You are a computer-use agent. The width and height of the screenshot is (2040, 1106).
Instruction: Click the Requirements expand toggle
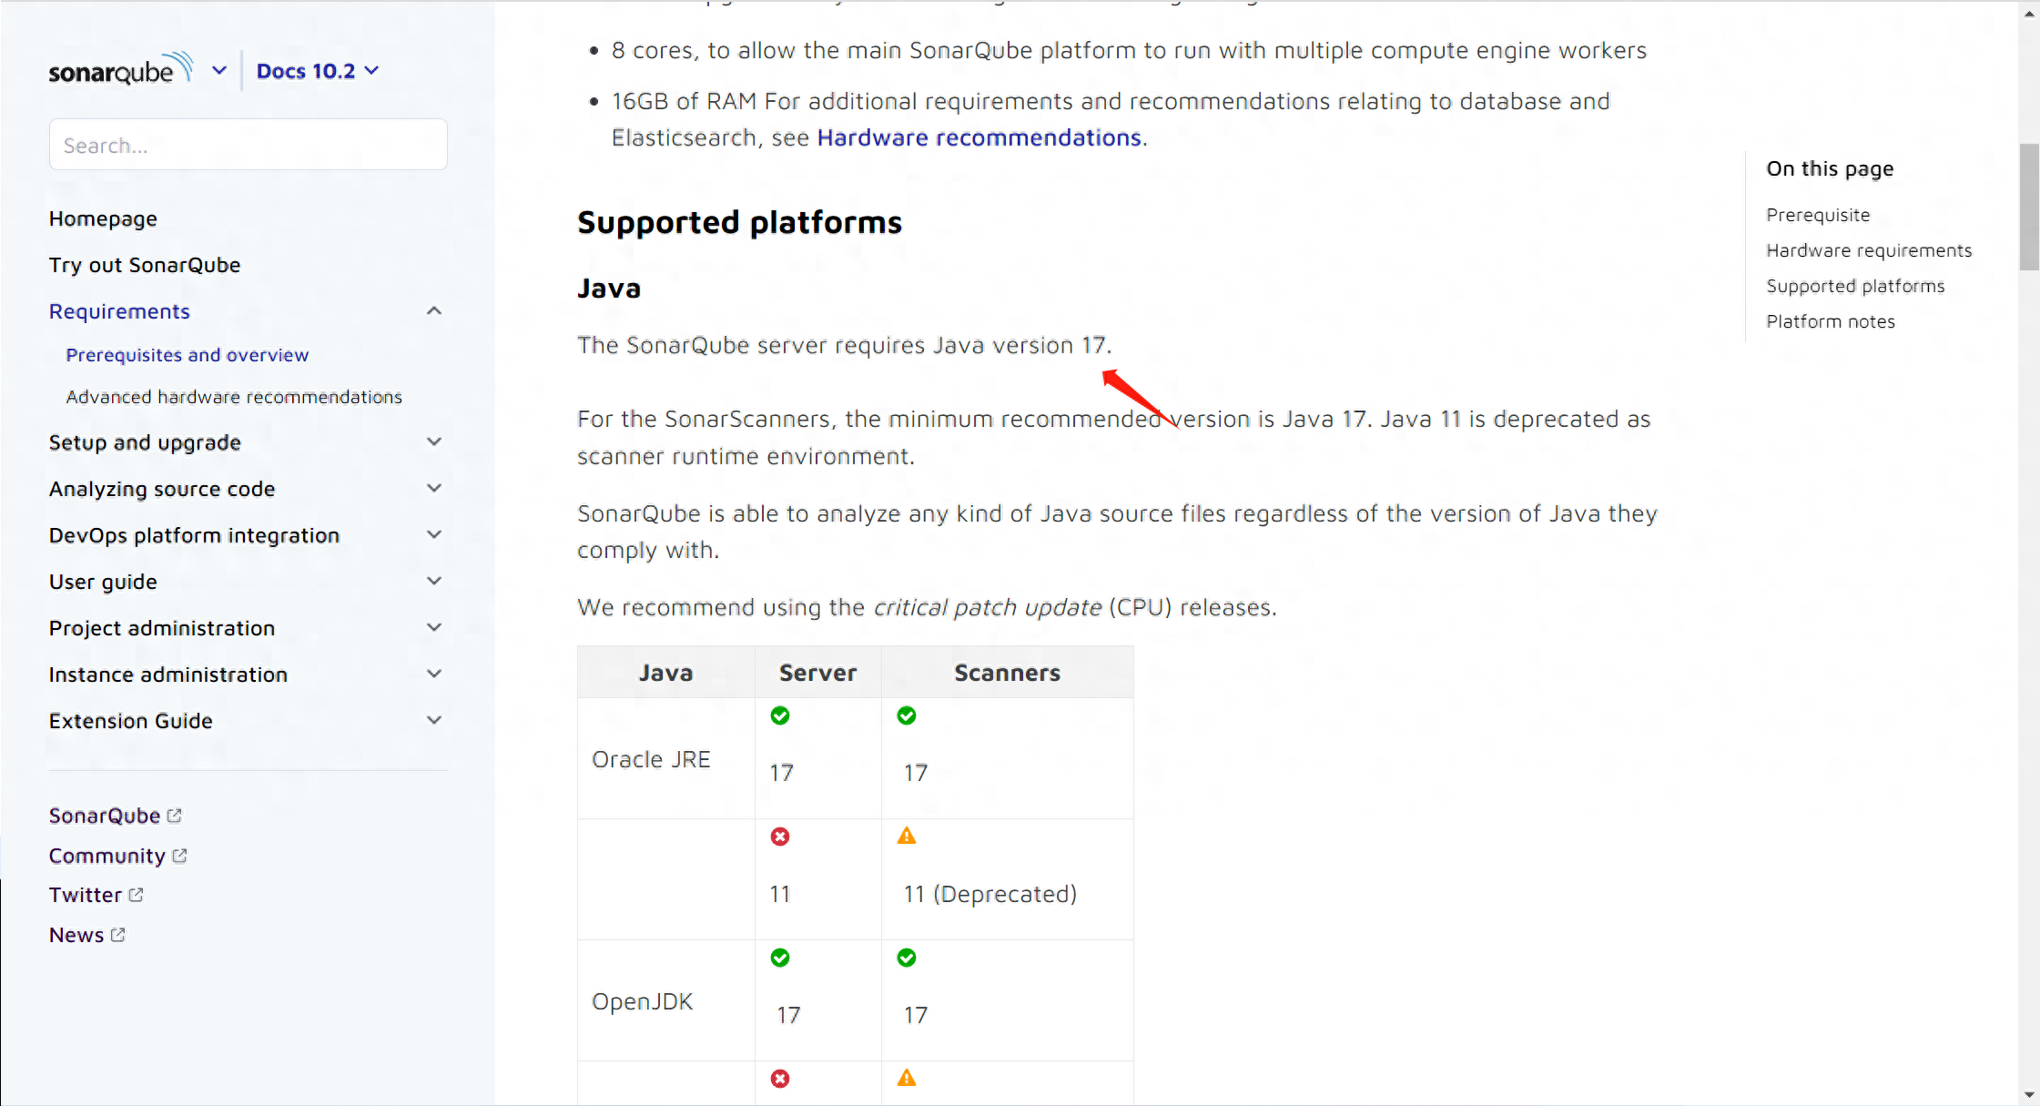(x=434, y=310)
